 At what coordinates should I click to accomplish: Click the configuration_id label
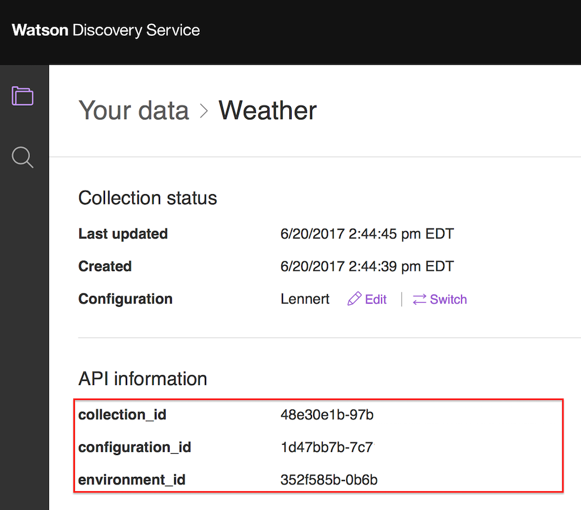pyautogui.click(x=135, y=448)
